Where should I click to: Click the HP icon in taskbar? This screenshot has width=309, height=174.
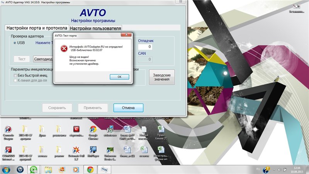[20, 169]
